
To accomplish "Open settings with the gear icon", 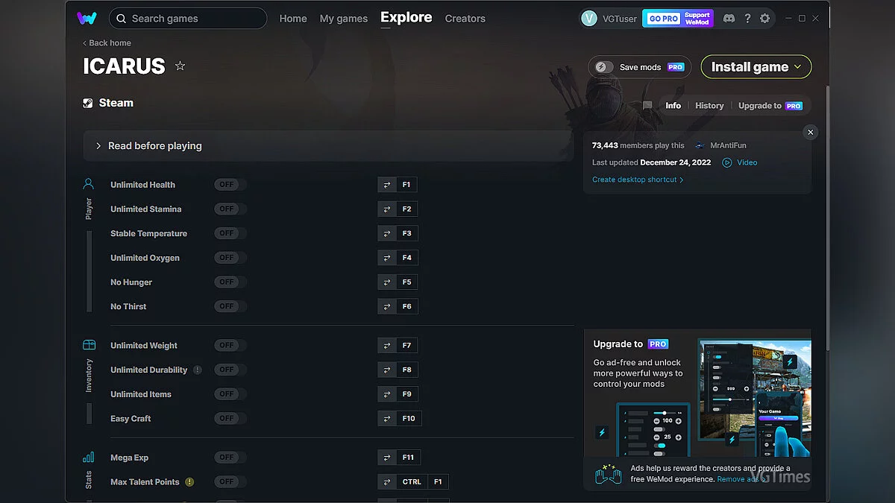I will [764, 19].
